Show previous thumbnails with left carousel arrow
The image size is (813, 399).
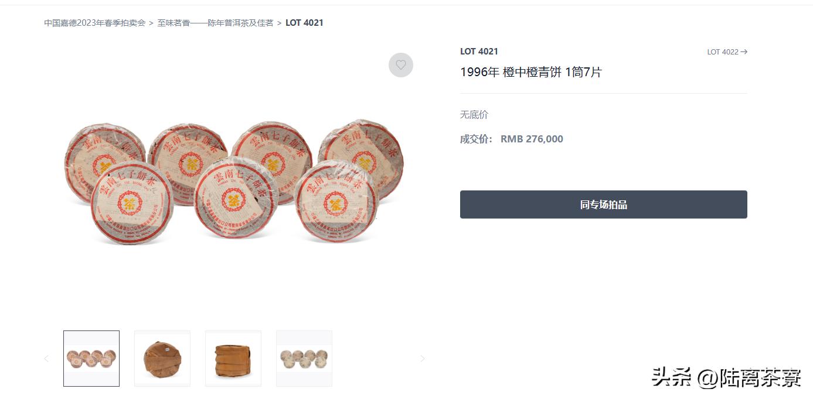[x=46, y=359]
